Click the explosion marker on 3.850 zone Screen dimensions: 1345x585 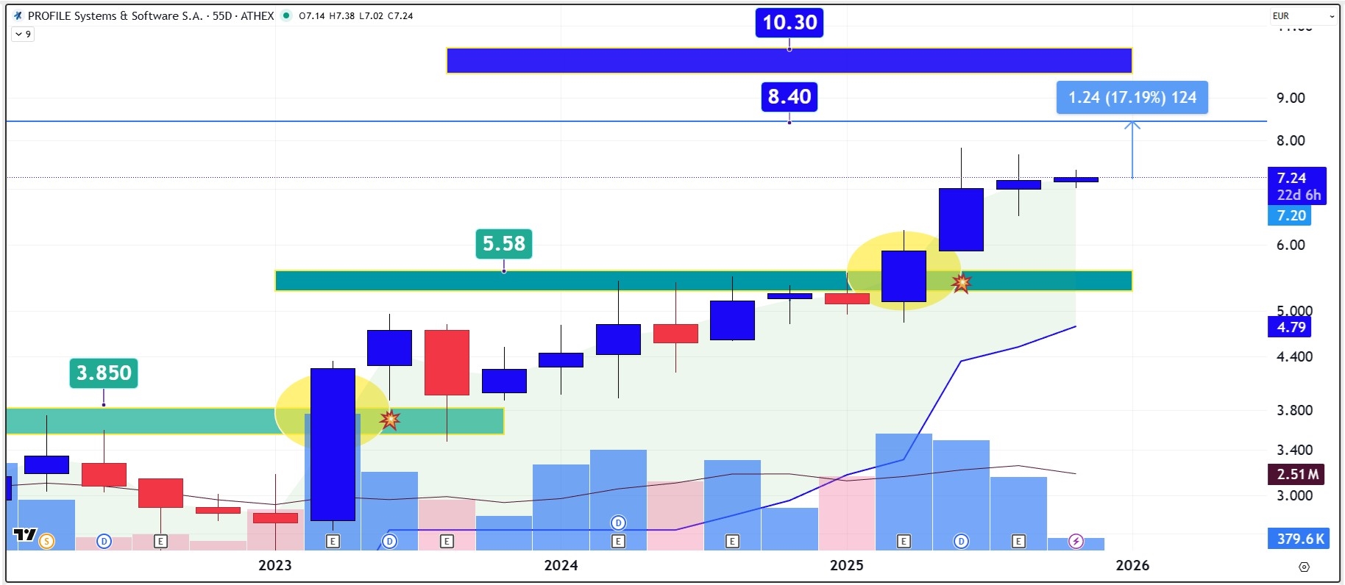tap(389, 420)
